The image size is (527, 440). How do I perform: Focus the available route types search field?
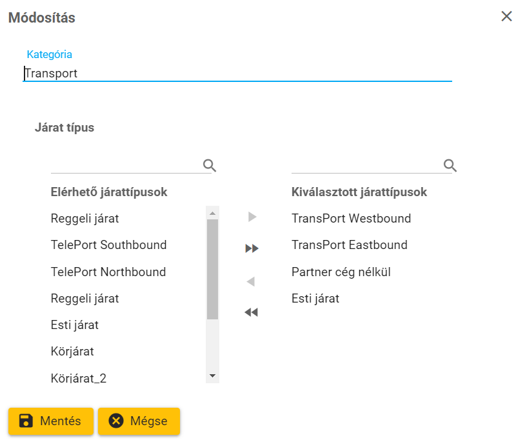tap(126, 165)
